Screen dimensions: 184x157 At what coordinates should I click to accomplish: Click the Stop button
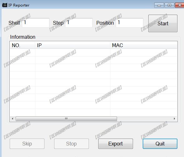(71, 144)
